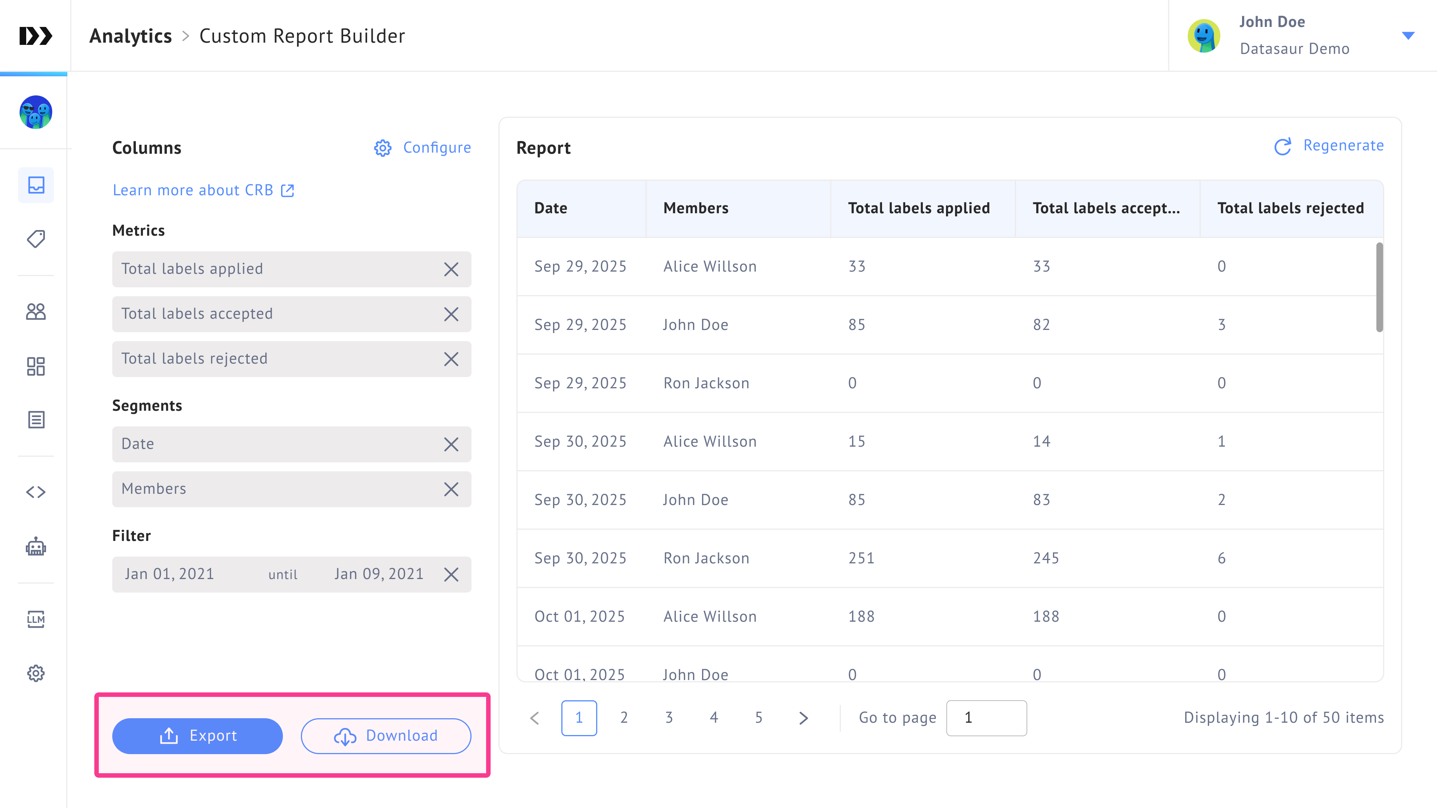Image resolution: width=1437 pixels, height=808 pixels.
Task: Expand the John Doe account dropdown
Action: pos(1408,36)
